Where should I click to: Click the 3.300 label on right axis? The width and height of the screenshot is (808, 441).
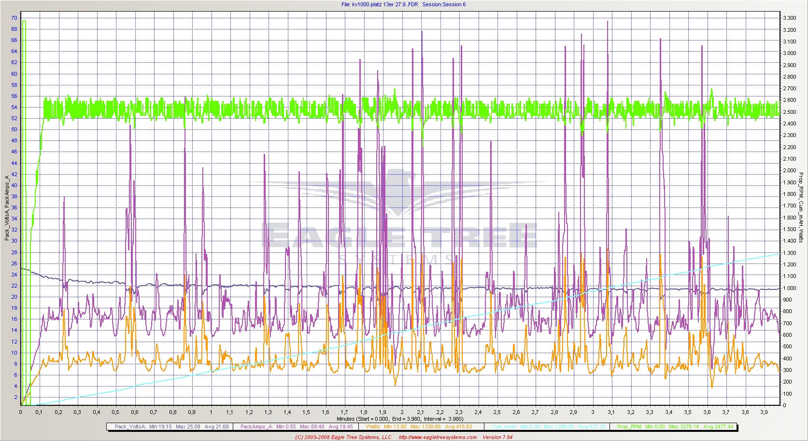(790, 18)
